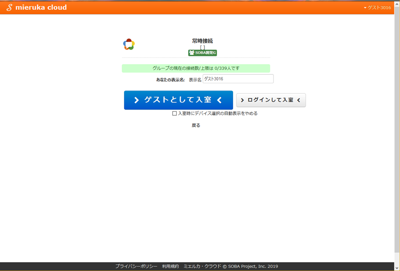Screen dimensions: 400x271
Task: Click the ログインして入室 button
Action: tap(271, 100)
